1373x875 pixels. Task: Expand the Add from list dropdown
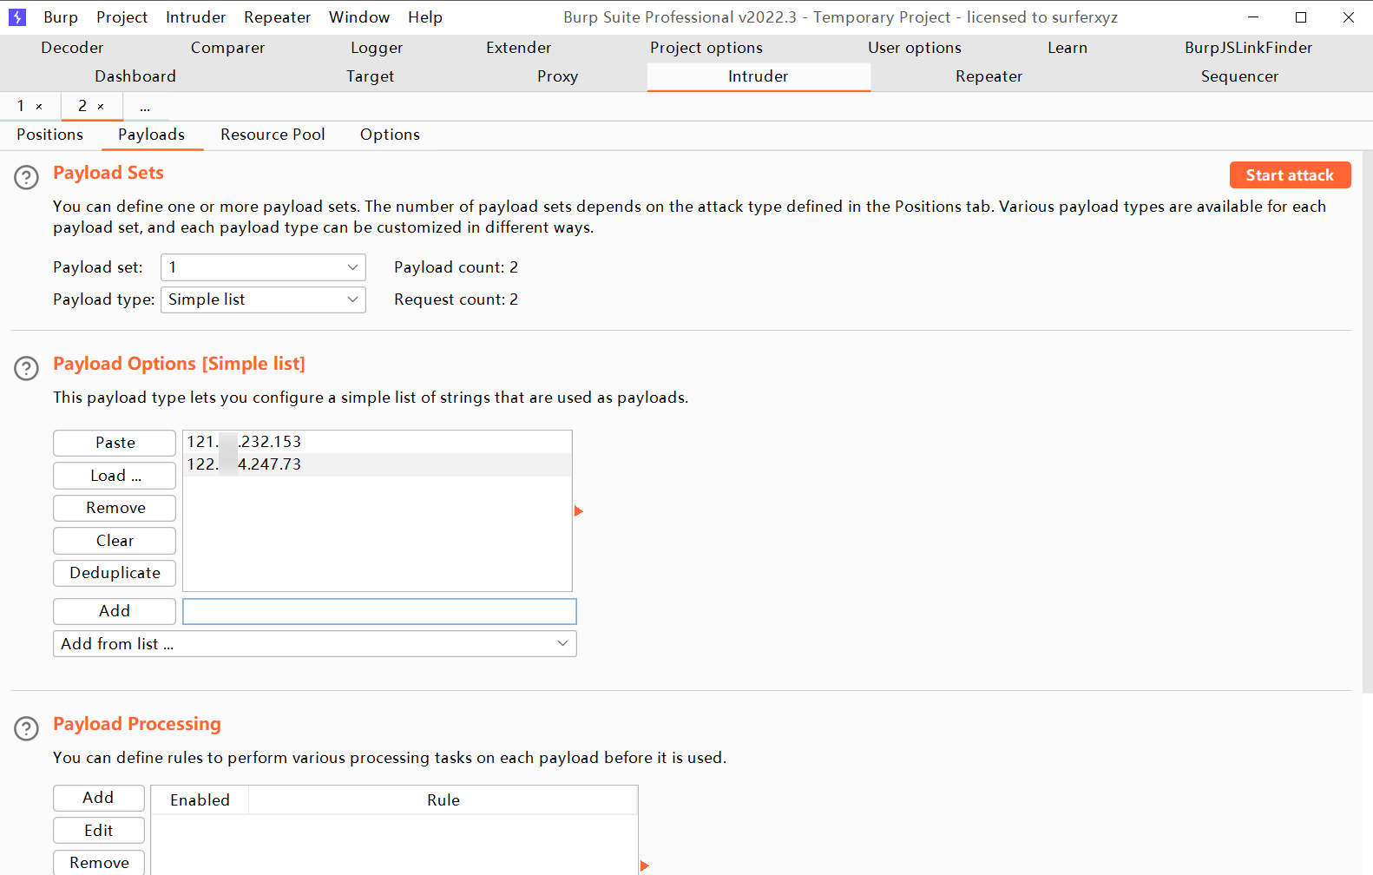point(315,644)
